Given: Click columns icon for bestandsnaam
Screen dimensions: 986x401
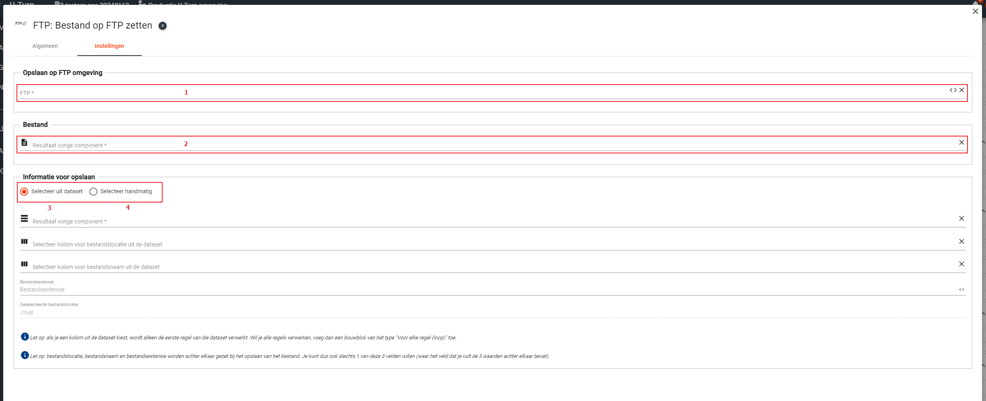Looking at the screenshot, I should coord(25,264).
